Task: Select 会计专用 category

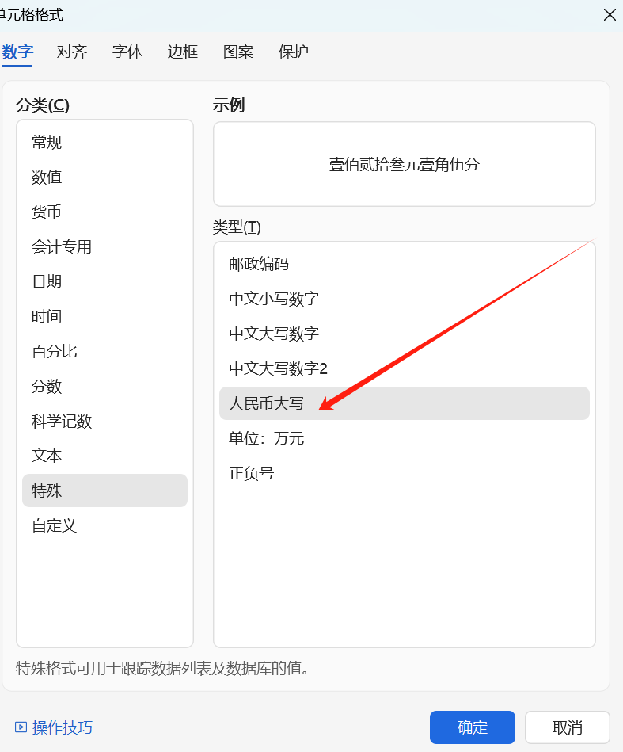Action: (x=62, y=247)
